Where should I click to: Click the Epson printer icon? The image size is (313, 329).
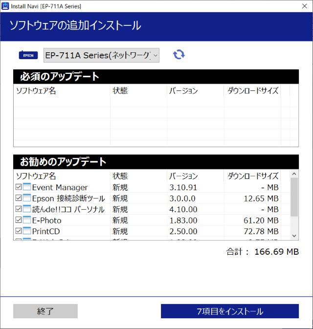pyautogui.click(x=28, y=55)
